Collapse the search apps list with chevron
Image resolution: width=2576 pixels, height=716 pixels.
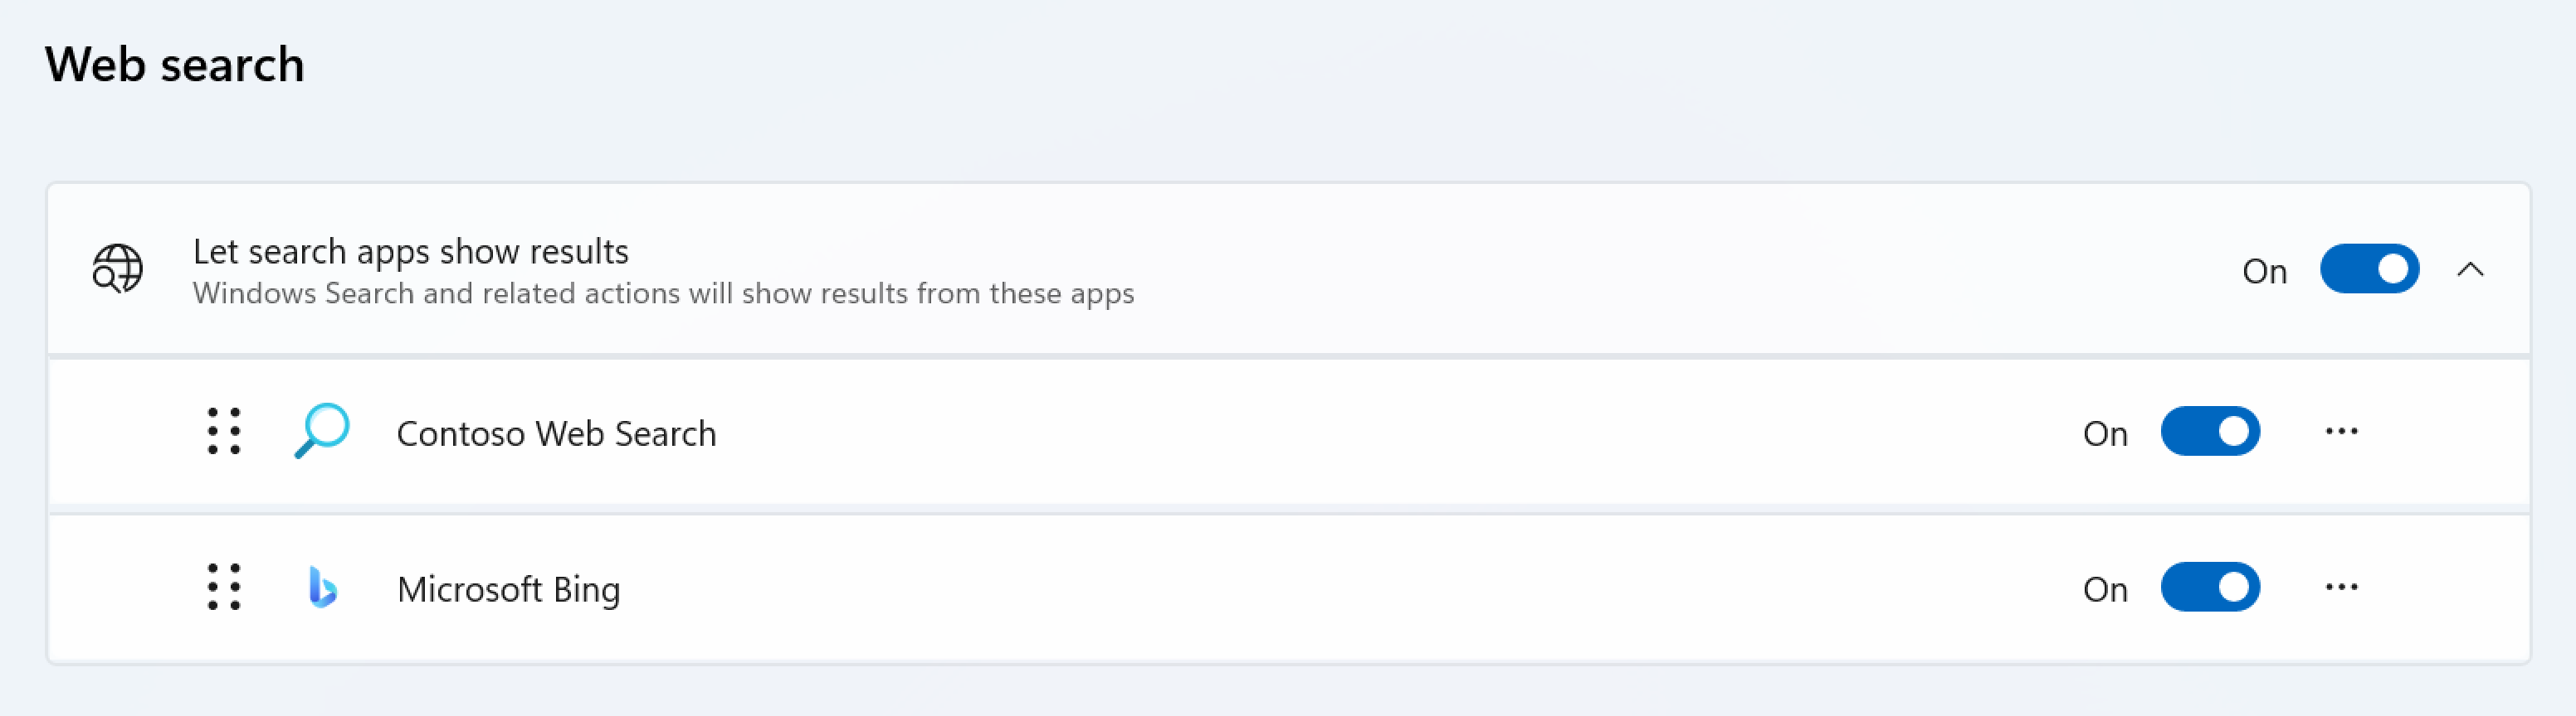click(2470, 268)
